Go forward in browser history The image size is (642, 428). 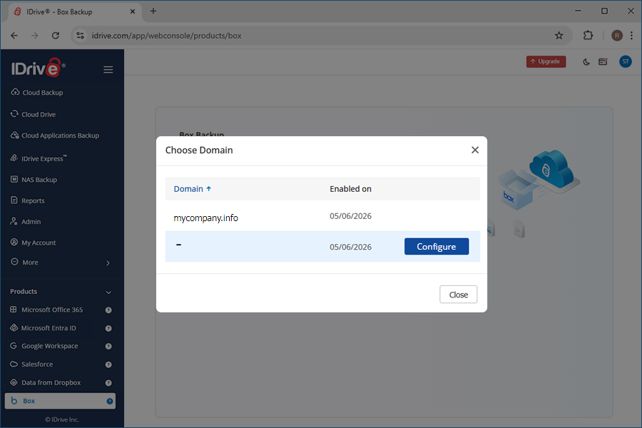(x=35, y=36)
